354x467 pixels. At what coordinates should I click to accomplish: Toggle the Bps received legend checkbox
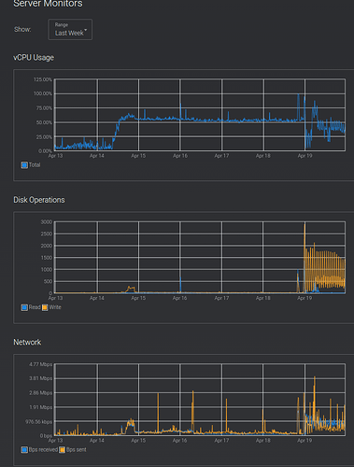tap(24, 450)
